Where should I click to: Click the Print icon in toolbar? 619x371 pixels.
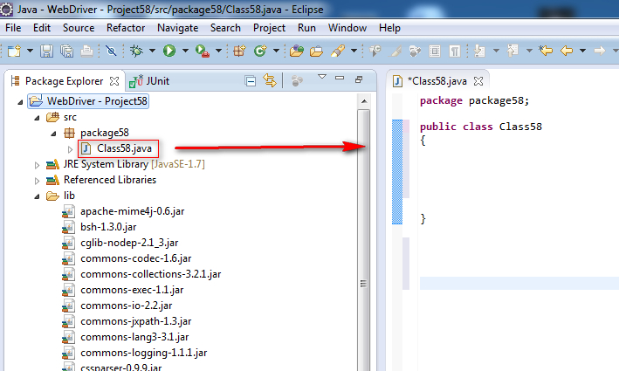pos(86,51)
